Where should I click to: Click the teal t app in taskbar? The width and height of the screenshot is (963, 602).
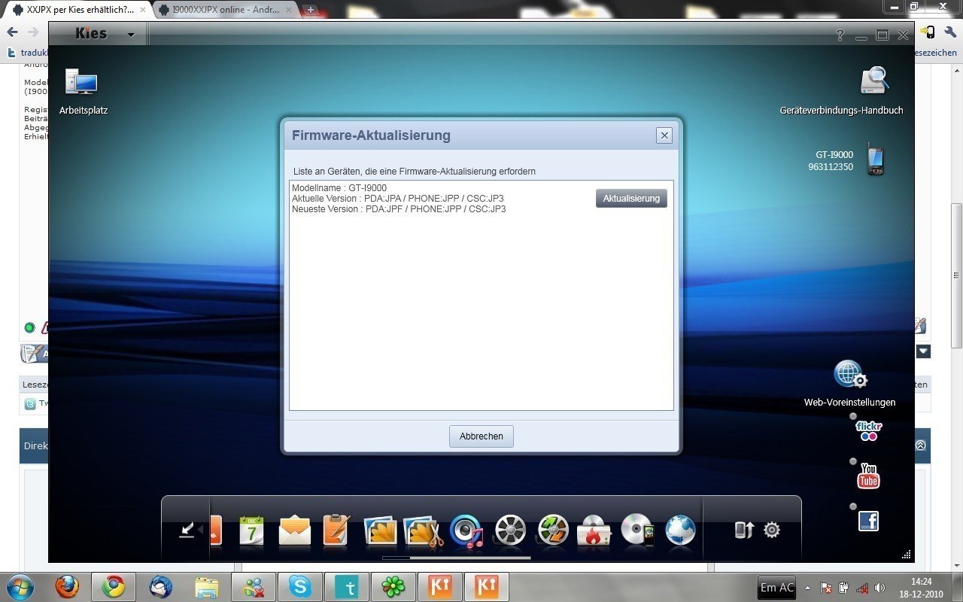point(347,586)
